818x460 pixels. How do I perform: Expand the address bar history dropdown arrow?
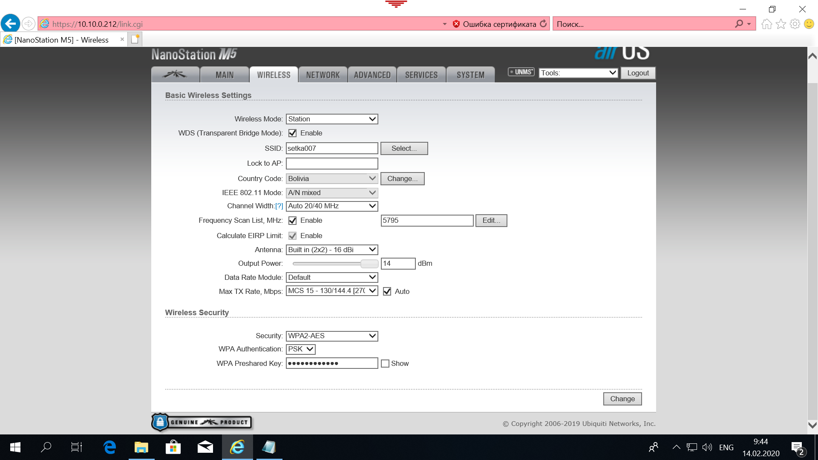pyautogui.click(x=445, y=24)
